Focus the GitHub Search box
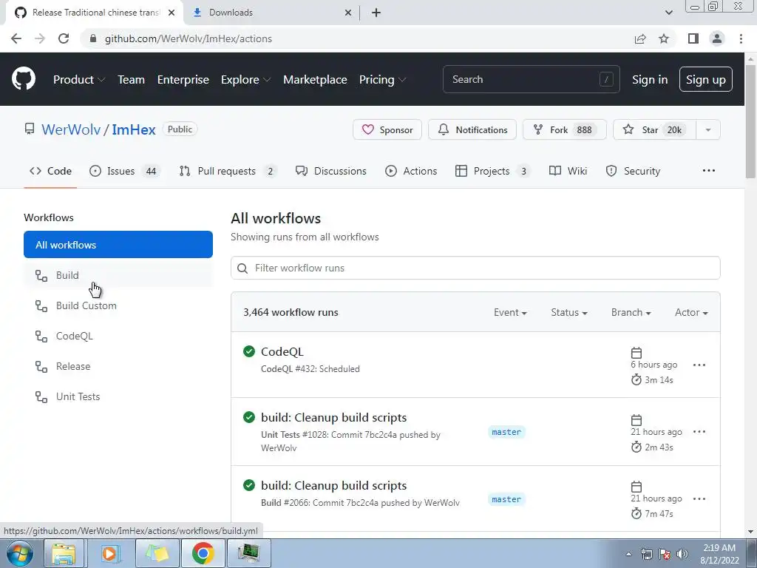 click(531, 79)
